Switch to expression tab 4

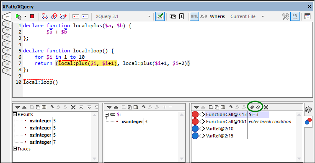click(x=7, y=37)
